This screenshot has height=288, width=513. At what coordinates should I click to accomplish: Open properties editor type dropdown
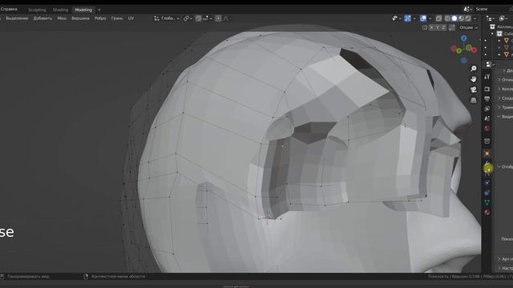click(490, 64)
